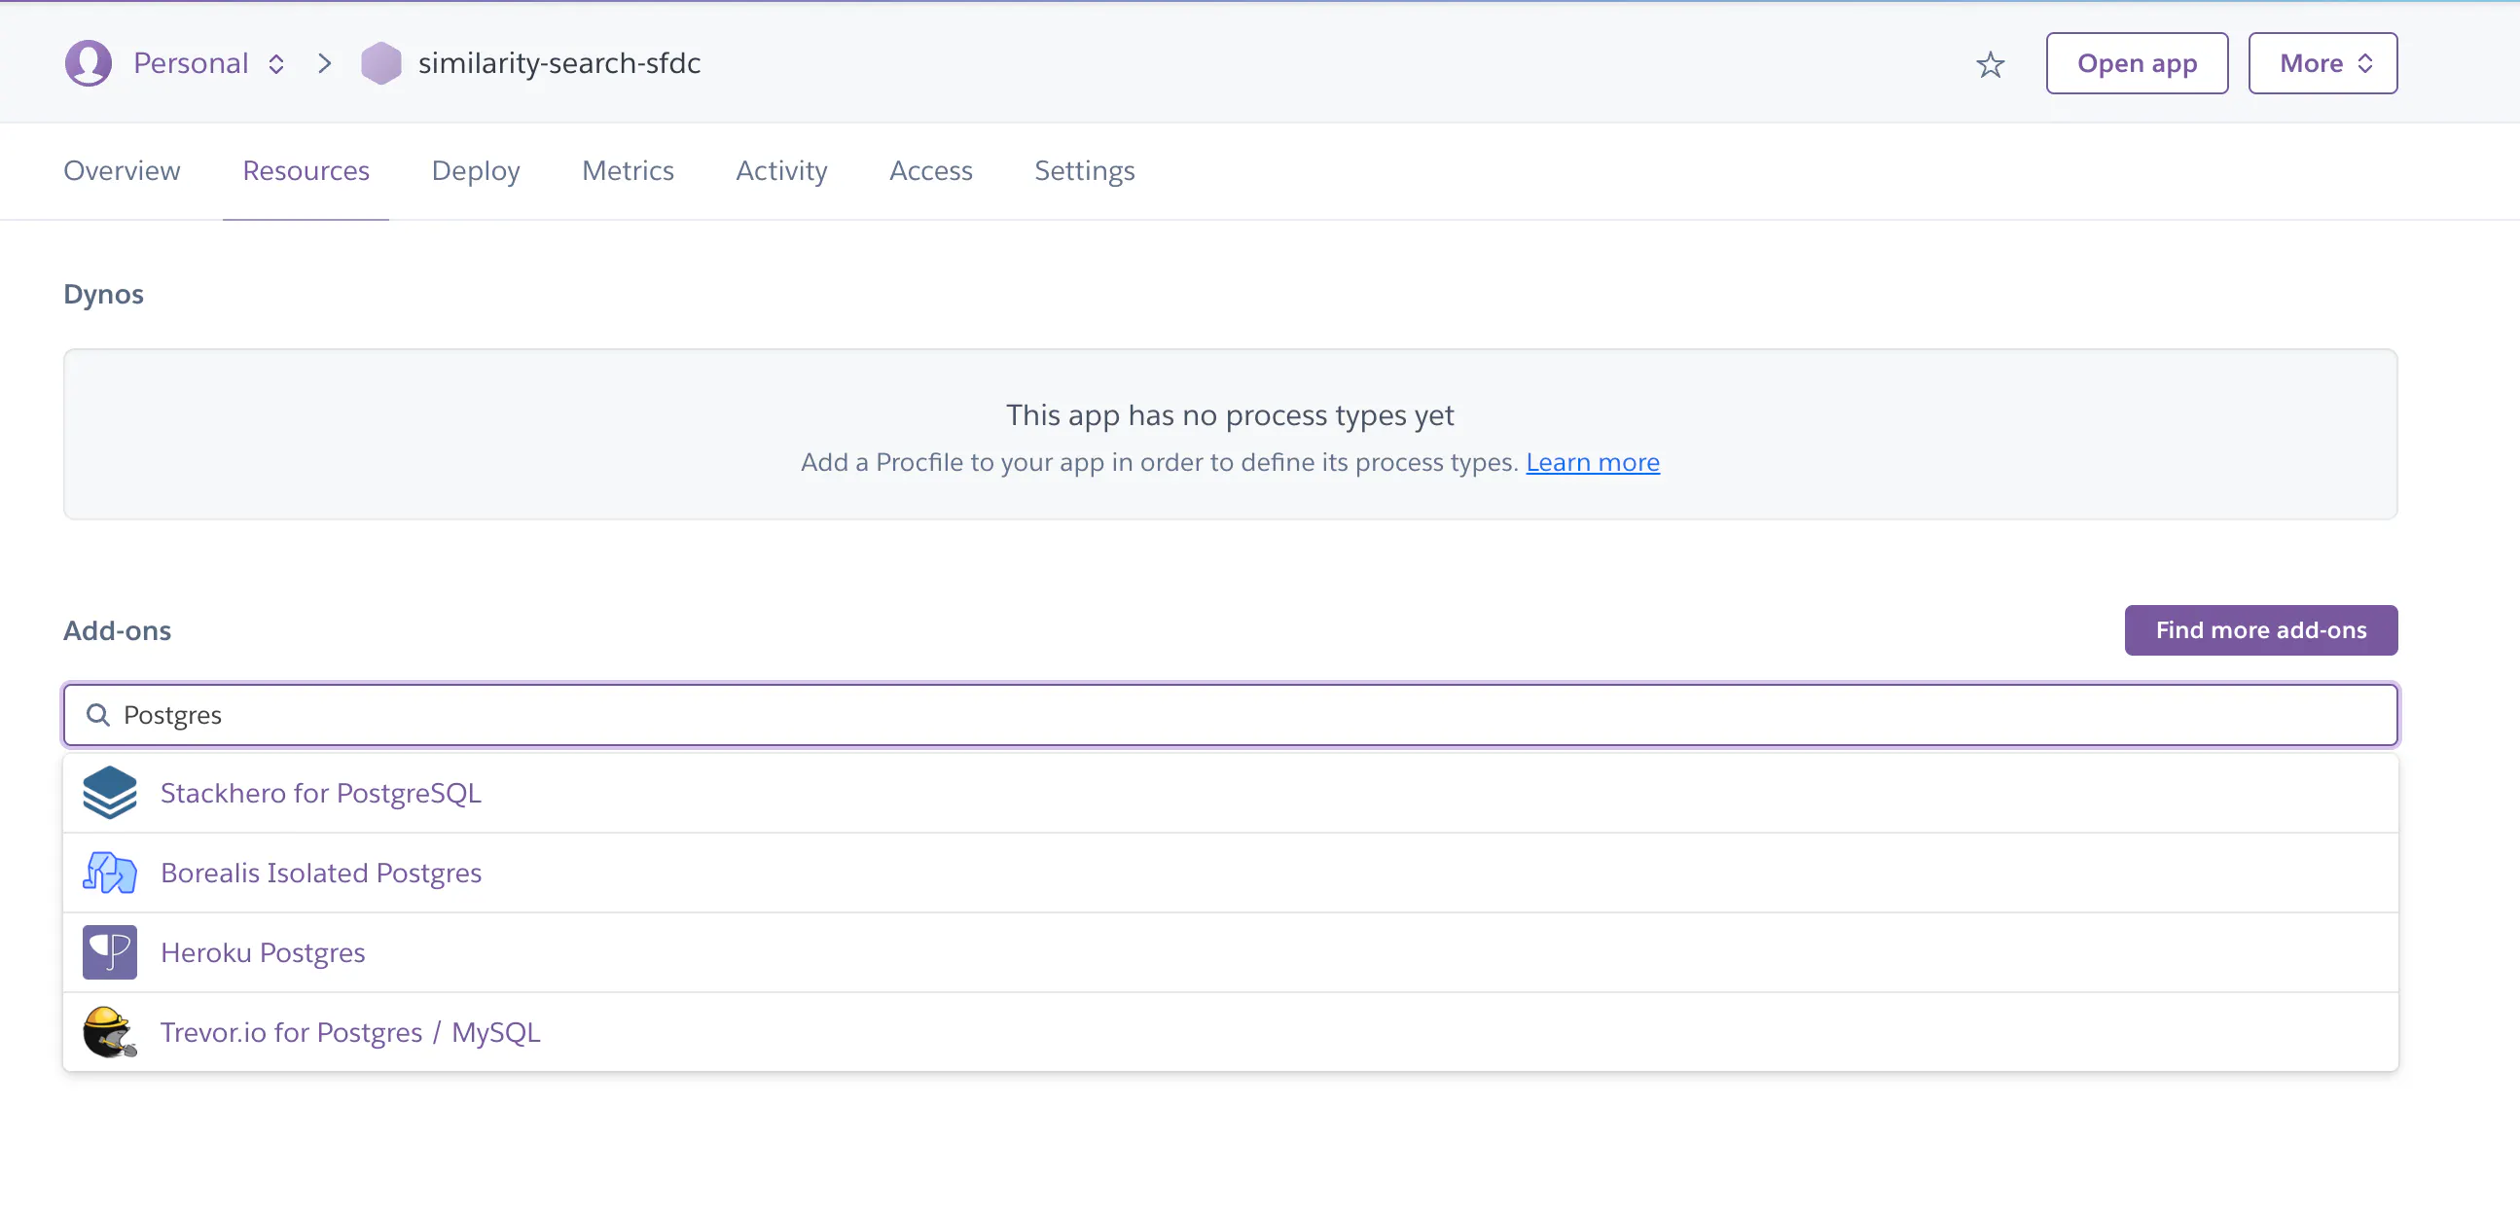
Task: Open the More dropdown menu
Action: [x=2322, y=63]
